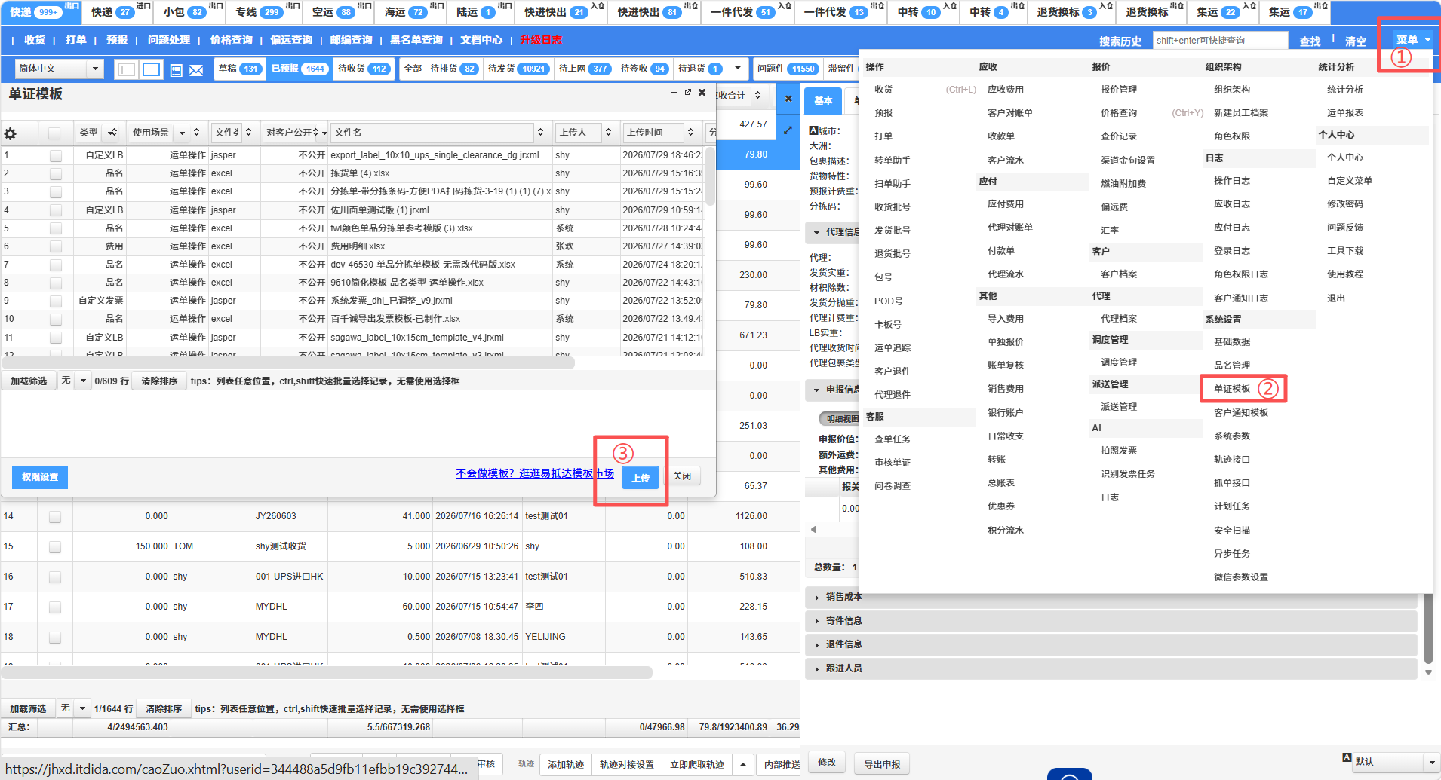This screenshot has width=1441, height=780.
Task: Tick checkbox for 佐川面单测试版 row
Action: [55, 210]
